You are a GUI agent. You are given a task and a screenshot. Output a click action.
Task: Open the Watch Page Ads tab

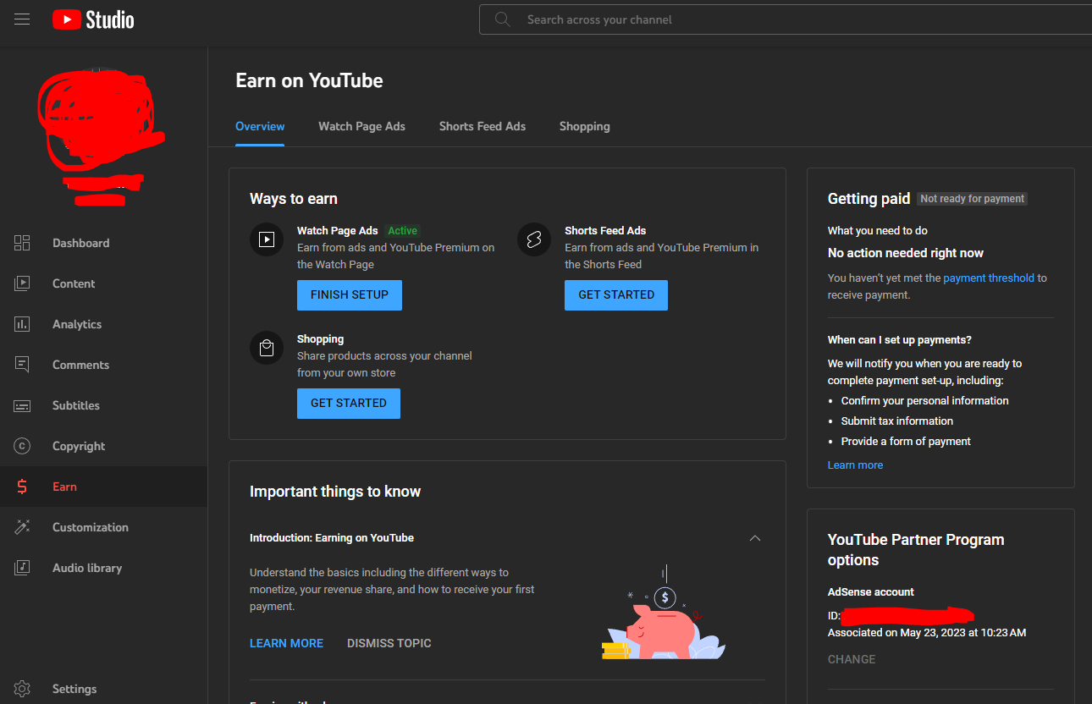tap(361, 126)
